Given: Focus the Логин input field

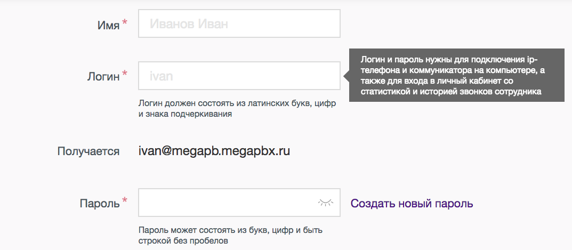Looking at the screenshot, I should (x=239, y=76).
